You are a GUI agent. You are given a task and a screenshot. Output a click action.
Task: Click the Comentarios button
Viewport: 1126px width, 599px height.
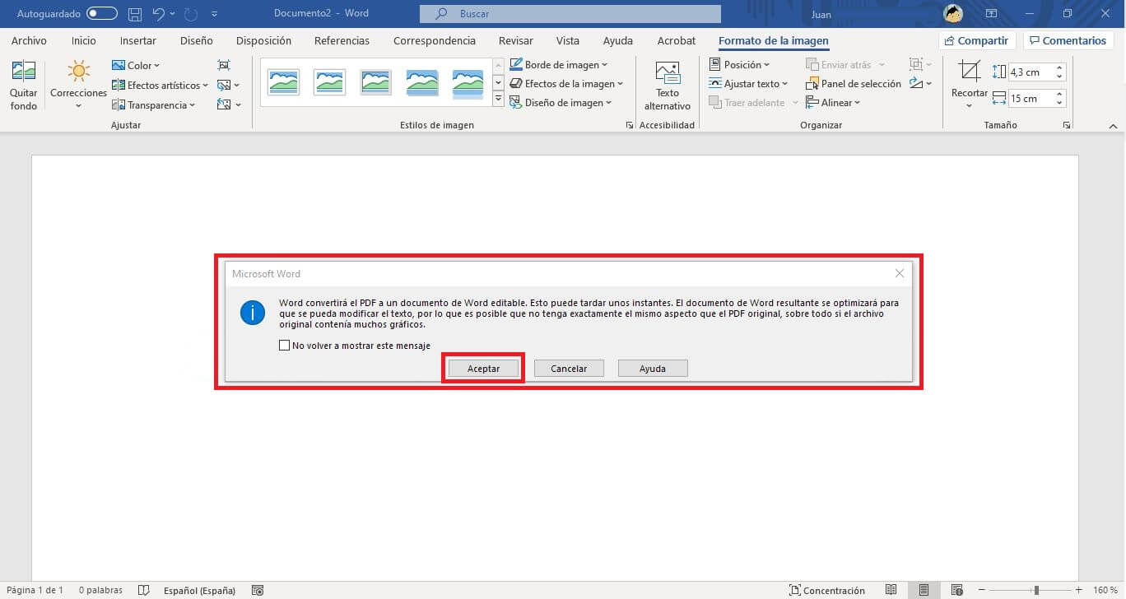coord(1068,40)
